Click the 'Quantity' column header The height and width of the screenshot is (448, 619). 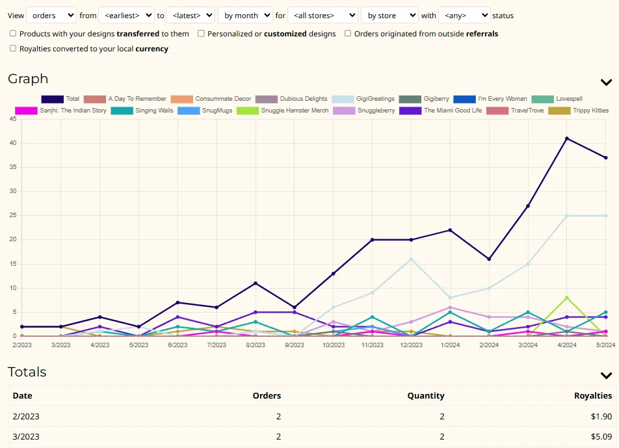click(426, 395)
